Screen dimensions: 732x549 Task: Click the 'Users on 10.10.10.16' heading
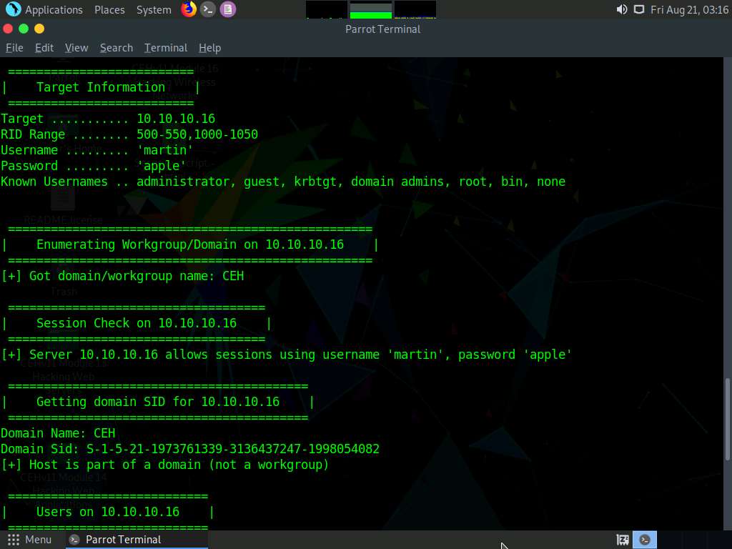tap(108, 512)
